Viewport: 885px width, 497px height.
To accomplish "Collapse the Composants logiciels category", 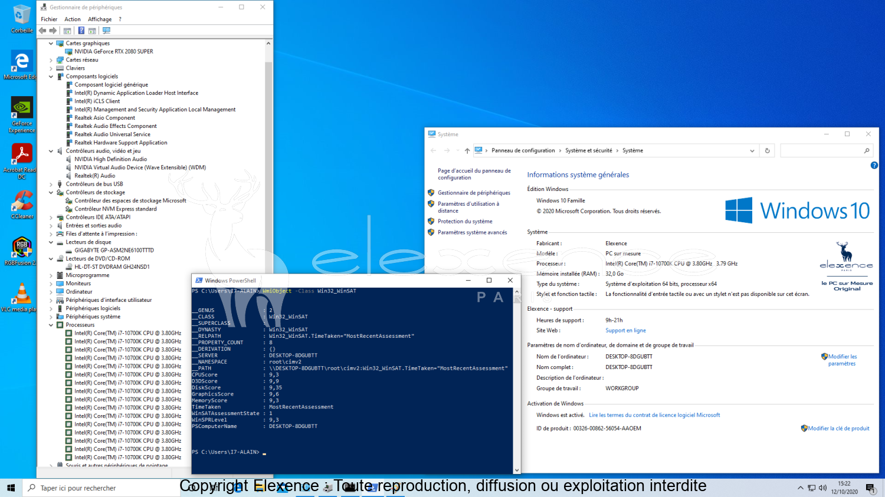I will [51, 76].
